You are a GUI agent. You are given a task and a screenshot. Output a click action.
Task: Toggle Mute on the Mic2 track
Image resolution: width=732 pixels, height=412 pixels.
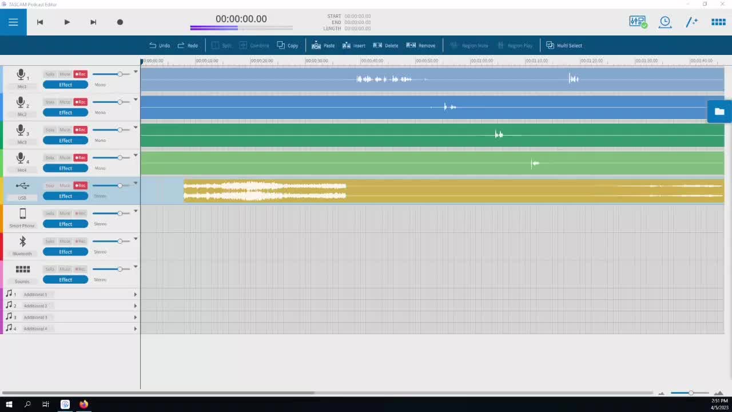[65, 102]
